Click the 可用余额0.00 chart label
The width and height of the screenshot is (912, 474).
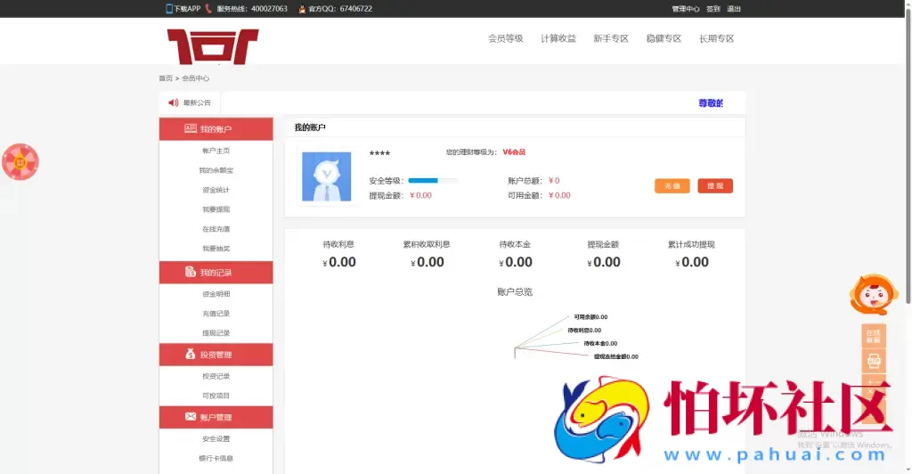point(590,317)
